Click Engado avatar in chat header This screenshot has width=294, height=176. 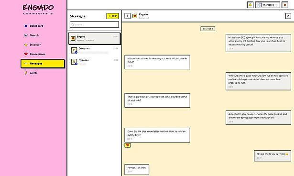tap(135, 16)
